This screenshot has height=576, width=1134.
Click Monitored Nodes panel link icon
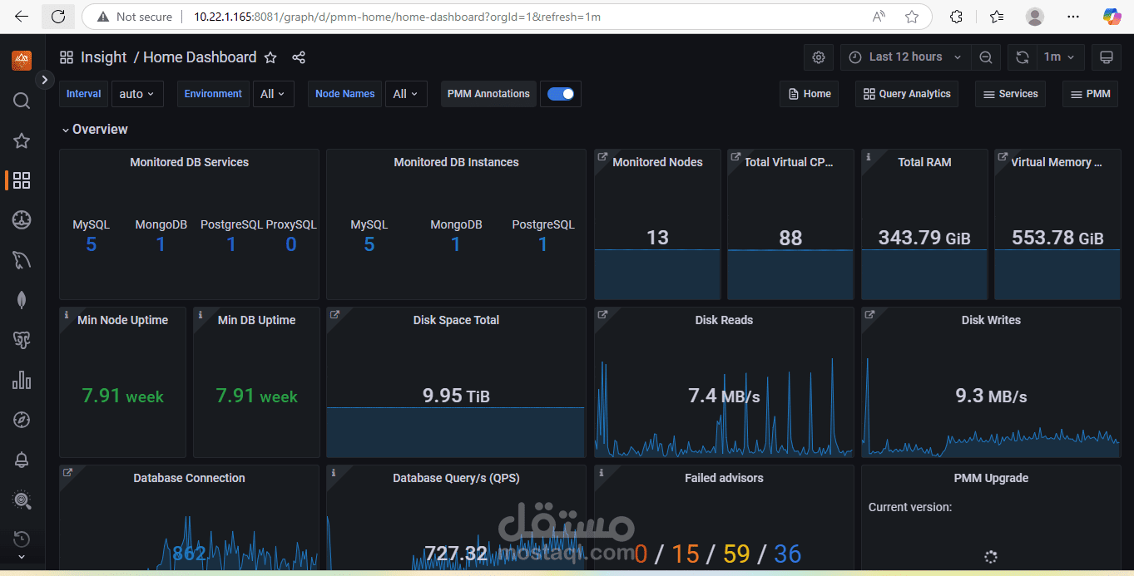[602, 157]
